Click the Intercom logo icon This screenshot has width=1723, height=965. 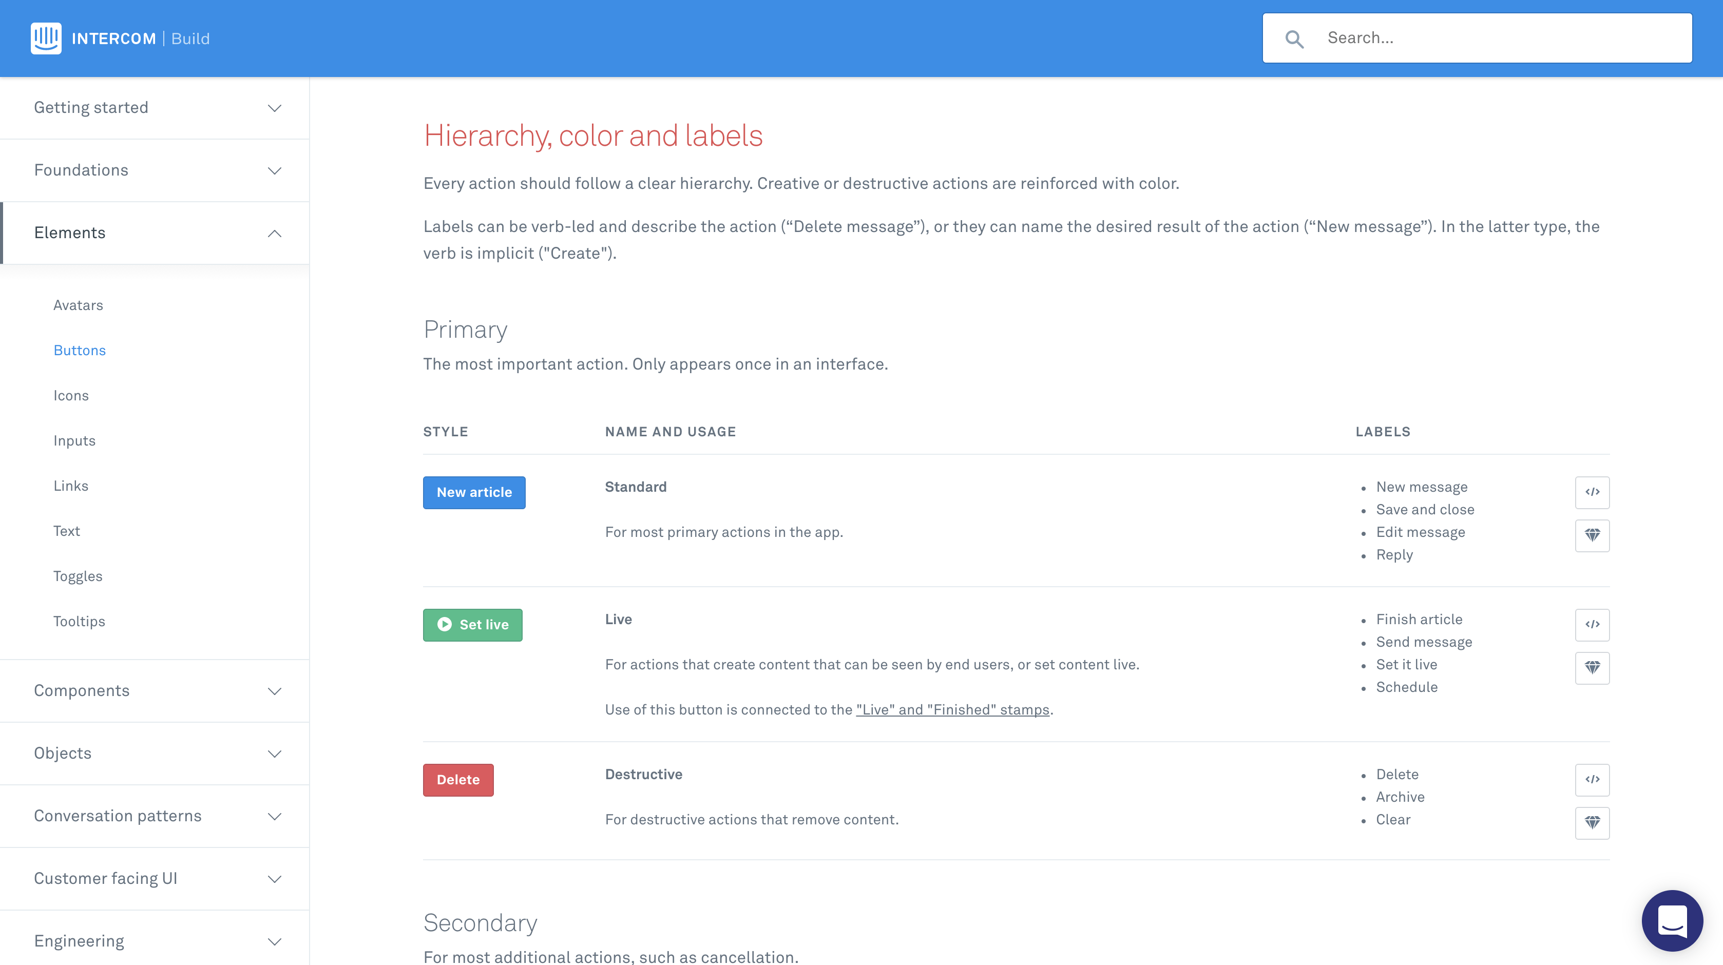point(46,38)
